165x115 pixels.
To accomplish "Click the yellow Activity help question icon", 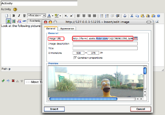I will click(15, 9).
